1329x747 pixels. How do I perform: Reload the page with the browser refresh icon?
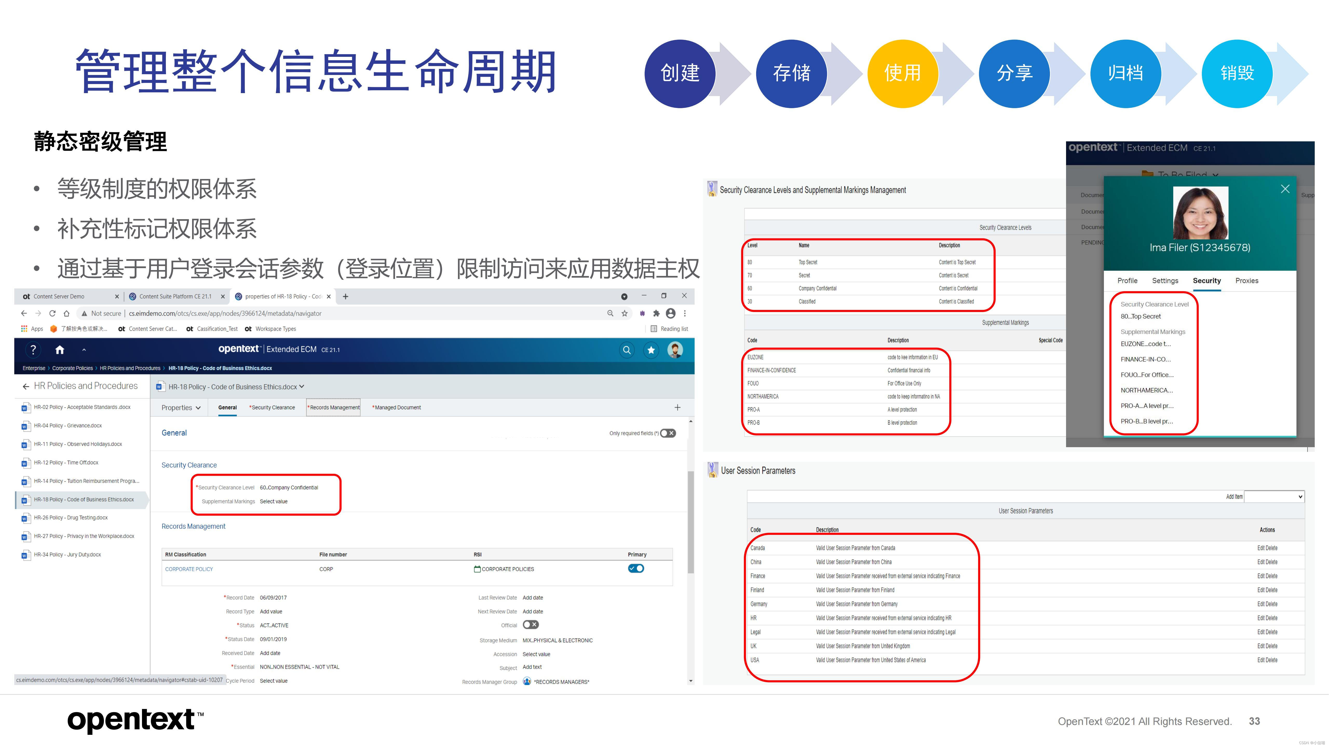point(52,313)
